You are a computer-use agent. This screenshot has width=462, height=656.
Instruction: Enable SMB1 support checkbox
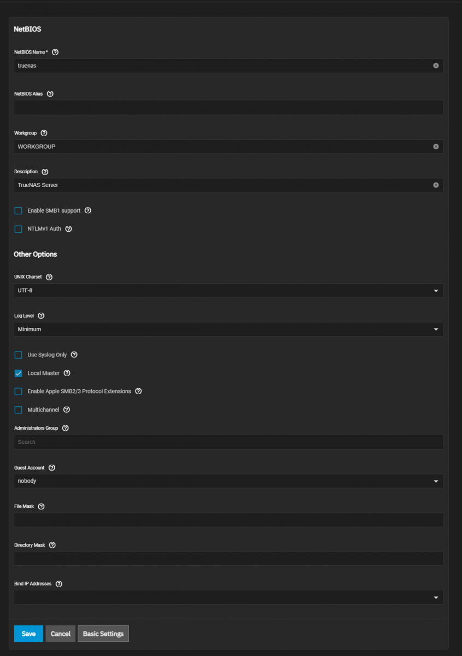(x=19, y=210)
